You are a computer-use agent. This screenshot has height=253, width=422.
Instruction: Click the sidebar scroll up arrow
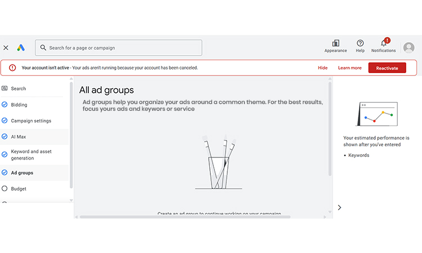click(71, 79)
